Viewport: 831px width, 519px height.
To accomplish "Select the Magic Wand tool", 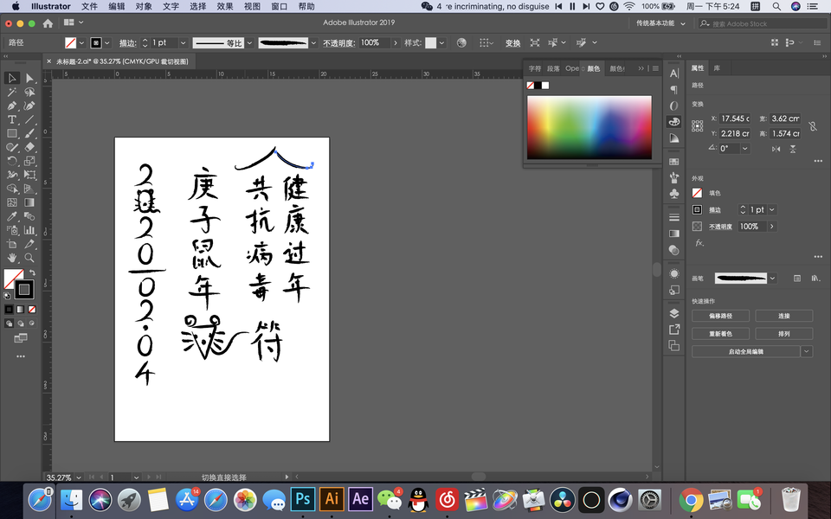I will [11, 93].
